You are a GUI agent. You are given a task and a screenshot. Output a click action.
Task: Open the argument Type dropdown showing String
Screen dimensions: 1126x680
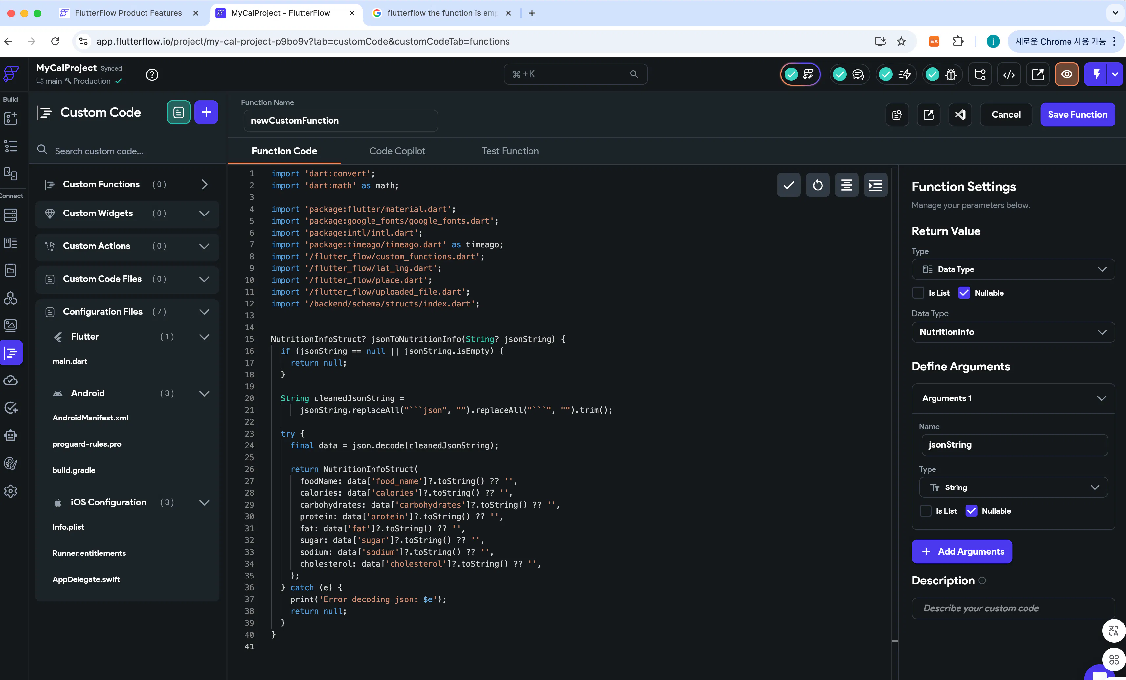1013,487
